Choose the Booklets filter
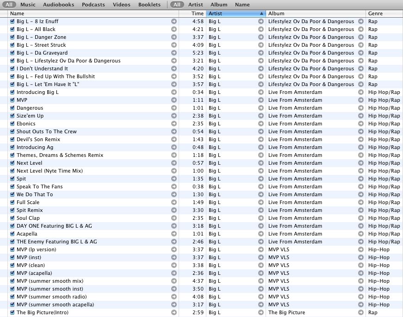The image size is (403, 317). click(x=149, y=5)
